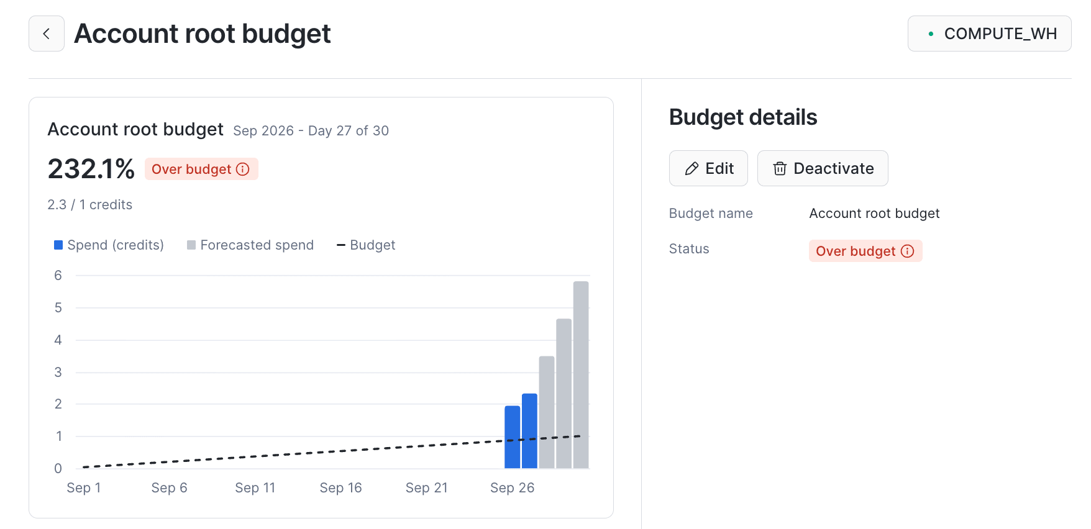Viewport: 1091px width, 529px height.
Task: Edit the Account root budget
Action: click(708, 168)
